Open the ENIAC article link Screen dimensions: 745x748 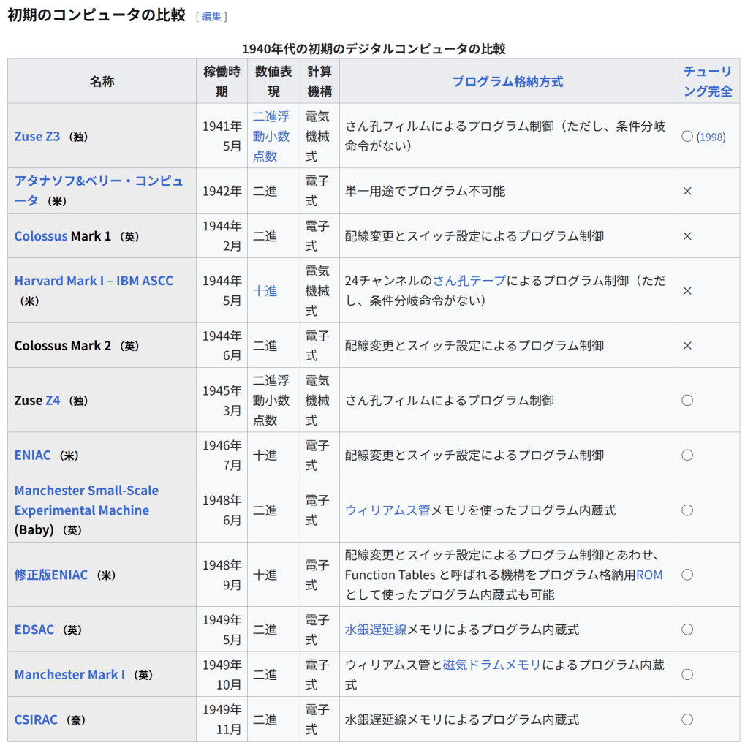tap(33, 455)
